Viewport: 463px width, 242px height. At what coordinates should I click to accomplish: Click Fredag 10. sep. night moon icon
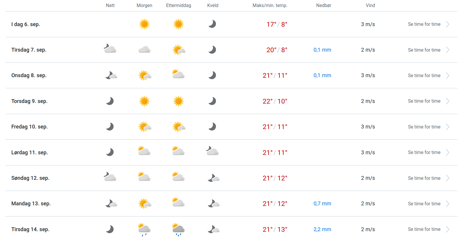coord(110,127)
